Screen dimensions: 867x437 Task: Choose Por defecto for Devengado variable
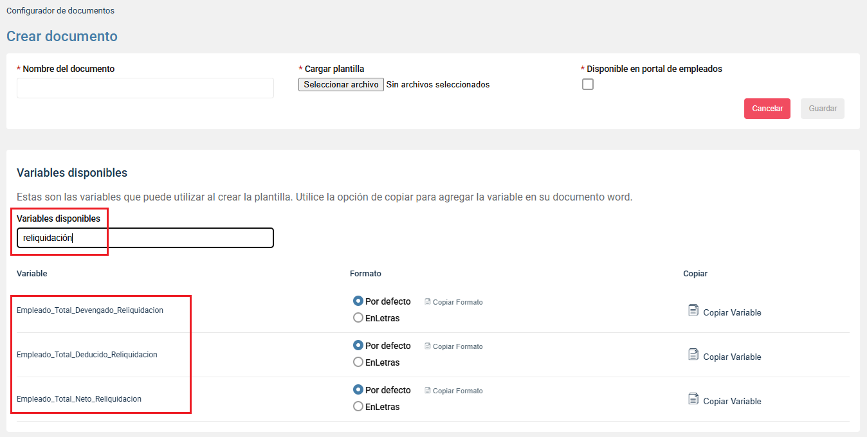click(x=358, y=301)
